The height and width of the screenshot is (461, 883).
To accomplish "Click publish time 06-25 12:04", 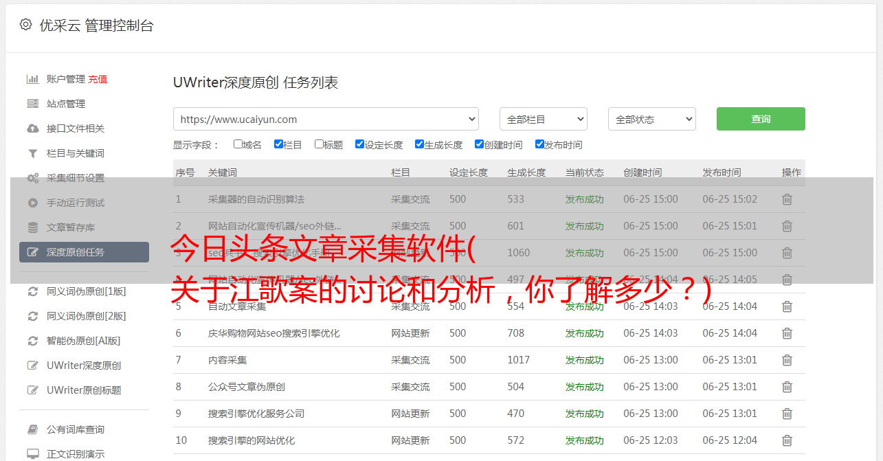I will 730,440.
